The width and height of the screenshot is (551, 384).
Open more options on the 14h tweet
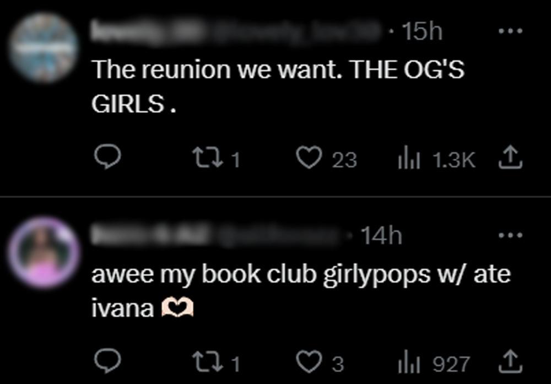[511, 235]
